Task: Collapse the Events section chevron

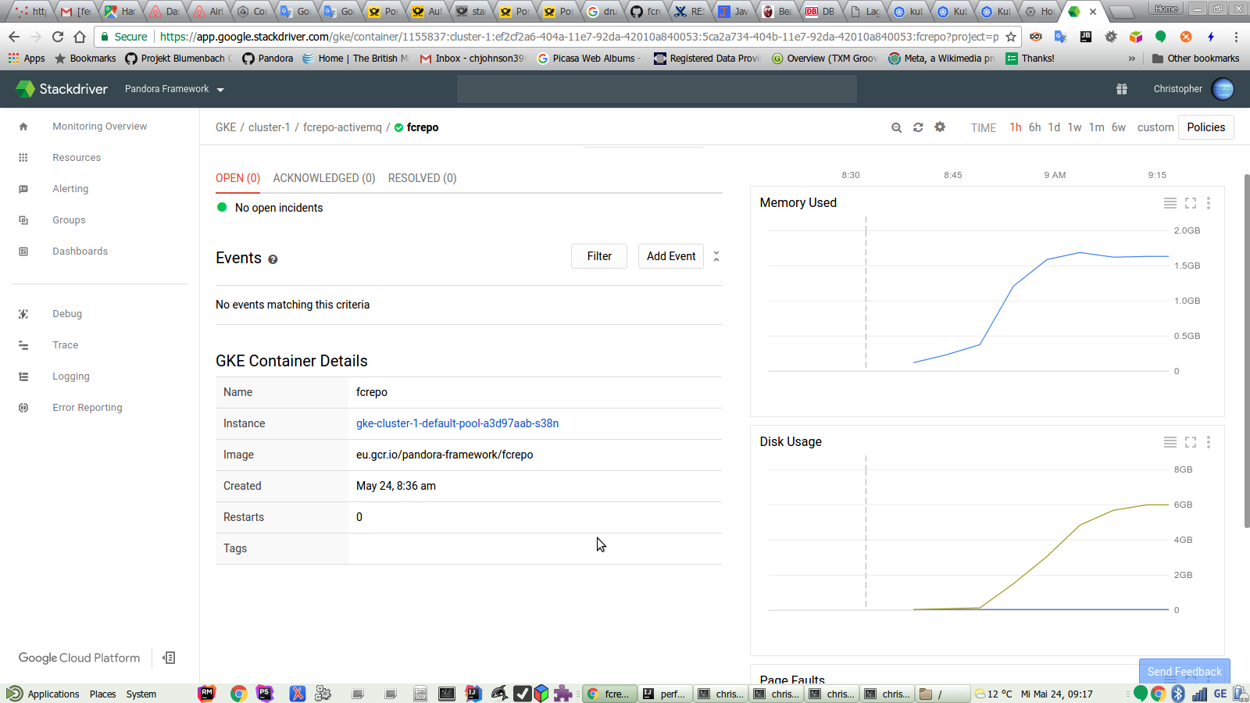Action: pos(716,256)
